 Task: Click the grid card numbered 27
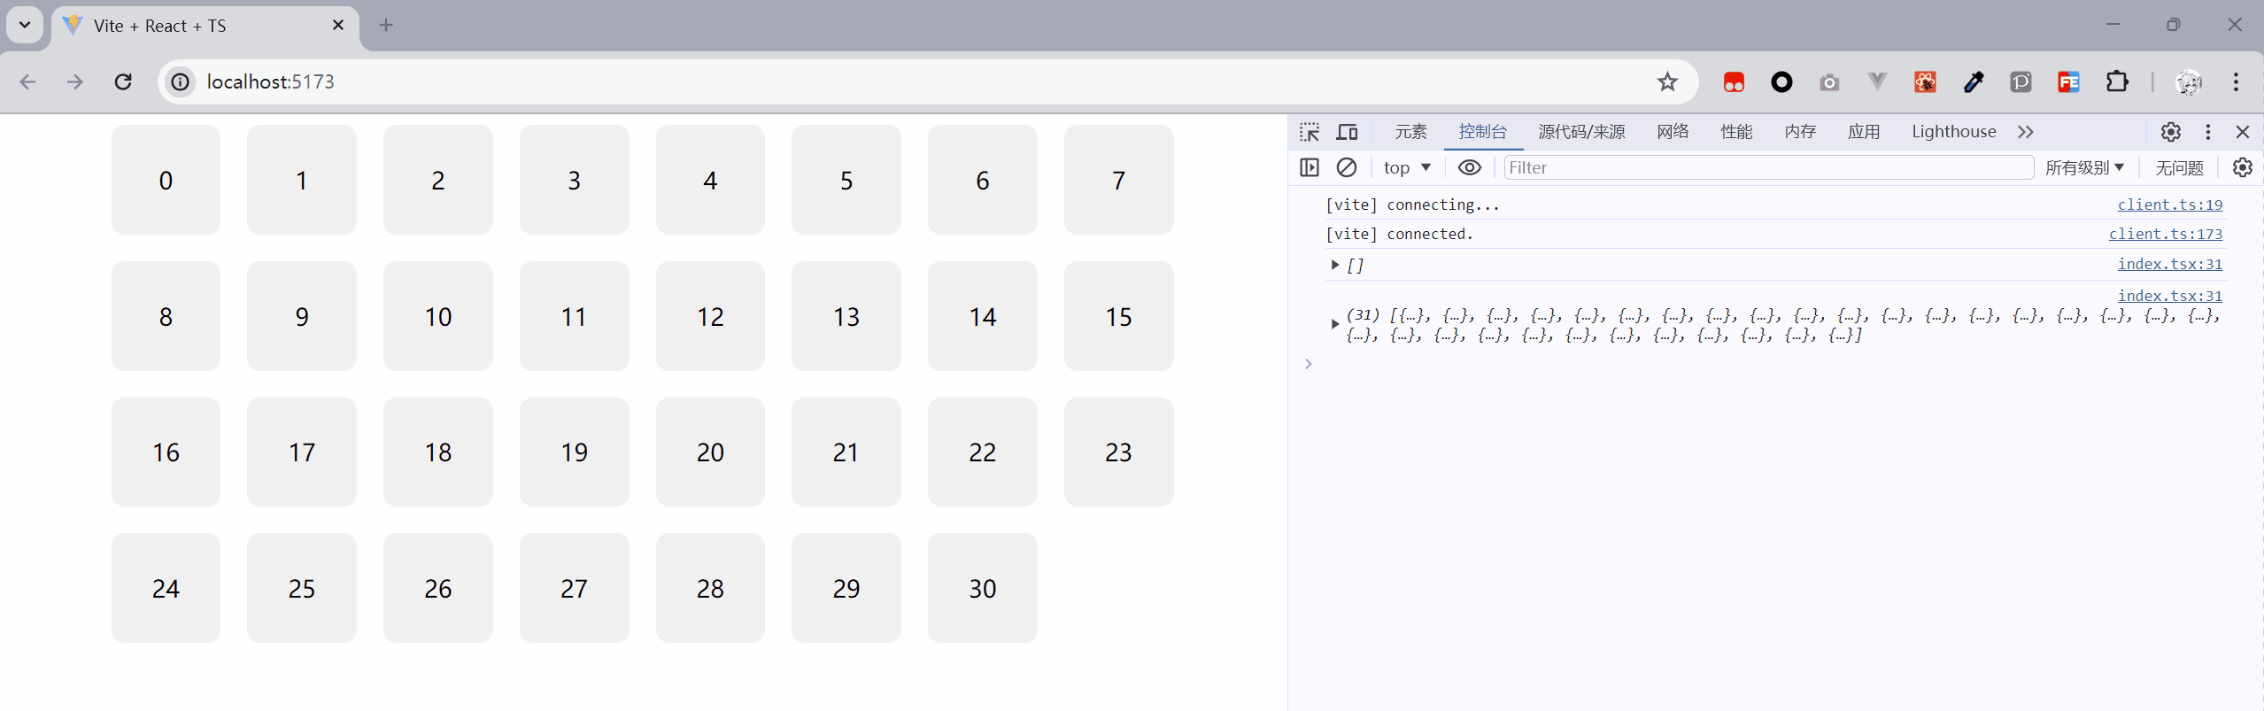(x=574, y=588)
